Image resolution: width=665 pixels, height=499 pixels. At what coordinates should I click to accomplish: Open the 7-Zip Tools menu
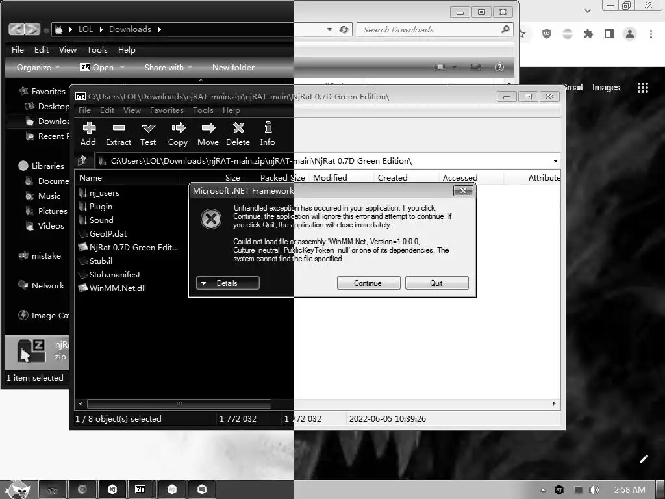(203, 110)
